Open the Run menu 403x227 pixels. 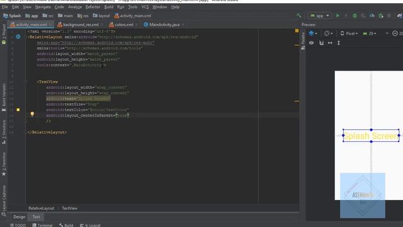(x=120, y=7)
